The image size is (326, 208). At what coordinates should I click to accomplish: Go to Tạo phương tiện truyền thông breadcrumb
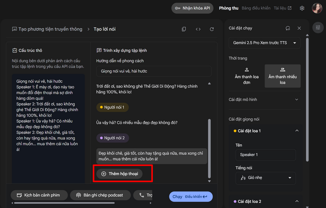tap(48, 29)
